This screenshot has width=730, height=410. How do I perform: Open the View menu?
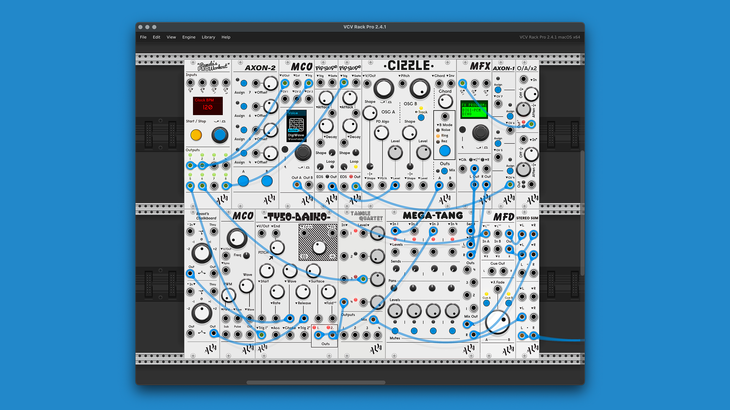171,37
